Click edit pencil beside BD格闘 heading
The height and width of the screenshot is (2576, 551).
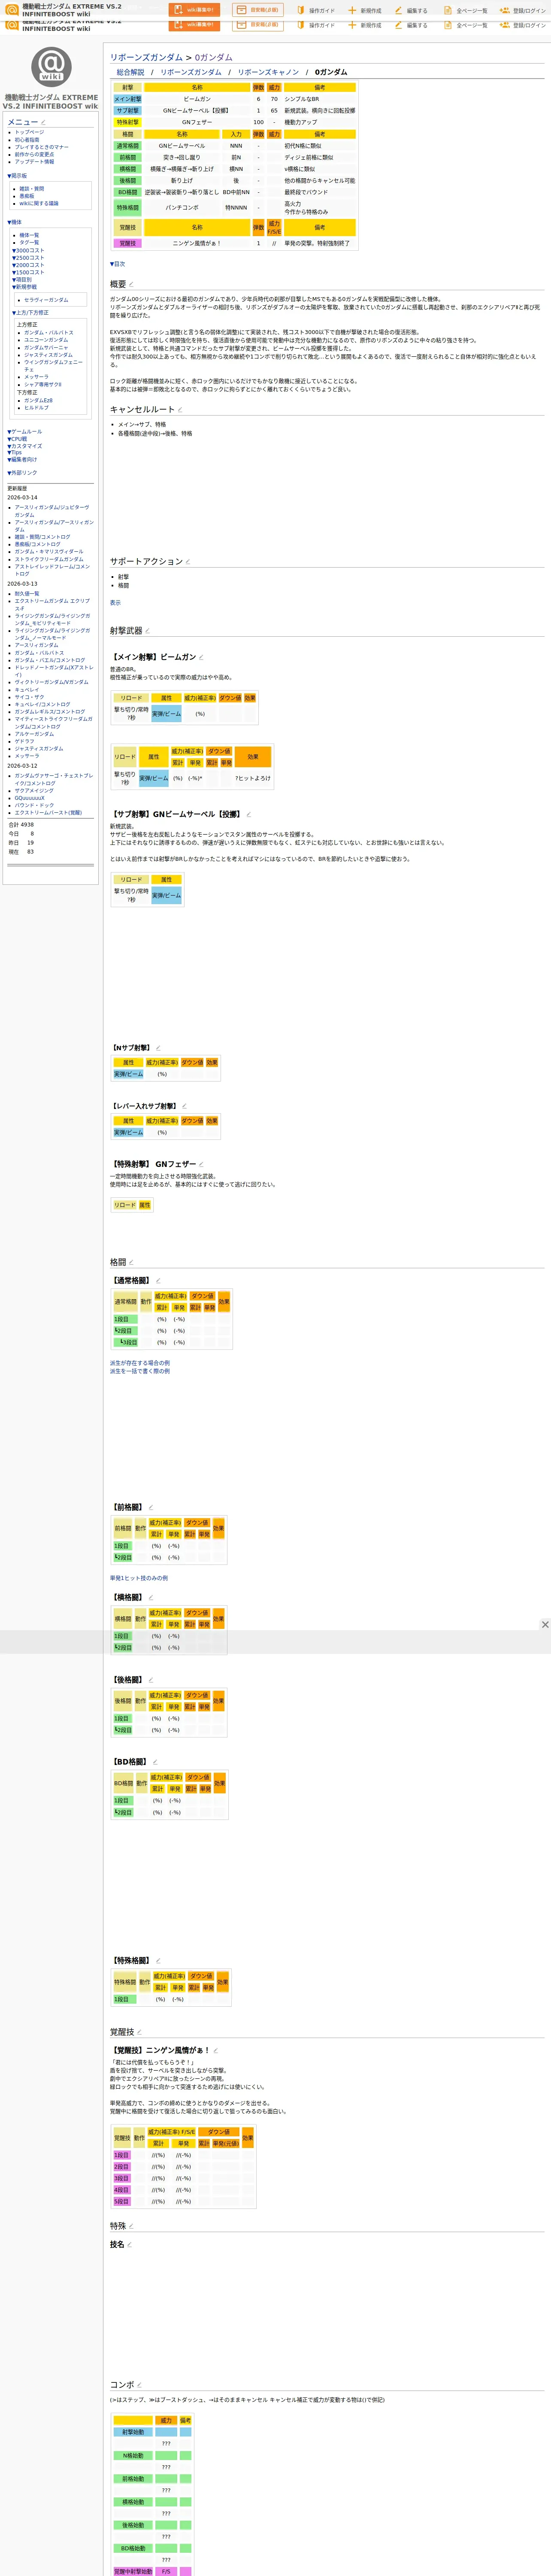(x=155, y=1762)
